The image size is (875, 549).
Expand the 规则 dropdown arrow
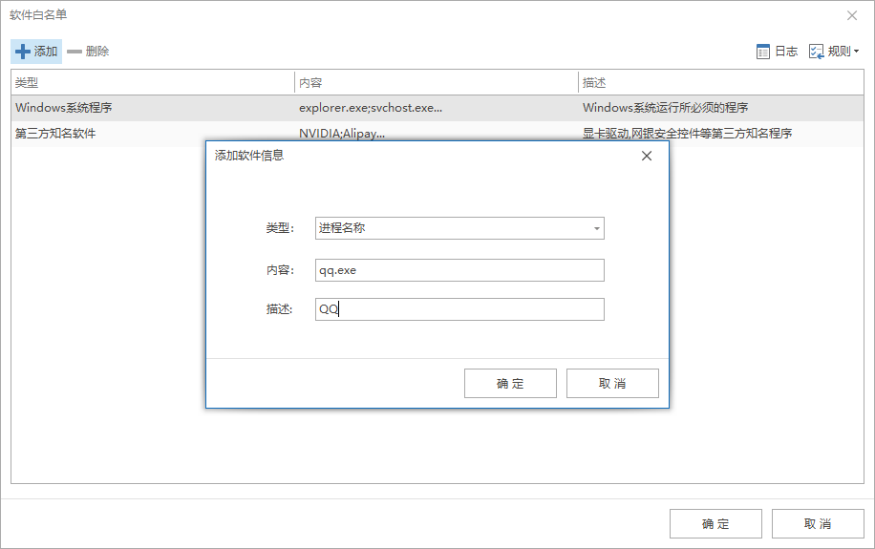pyautogui.click(x=856, y=52)
